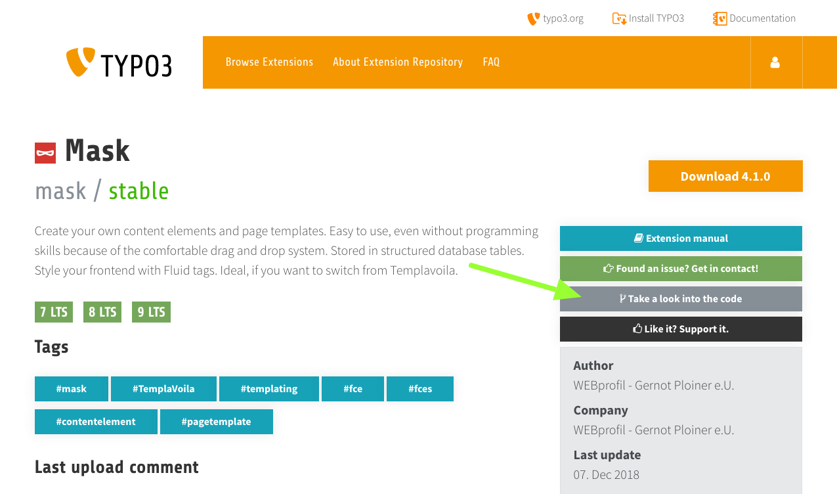Click the #TemplaVoila tag

(x=163, y=389)
